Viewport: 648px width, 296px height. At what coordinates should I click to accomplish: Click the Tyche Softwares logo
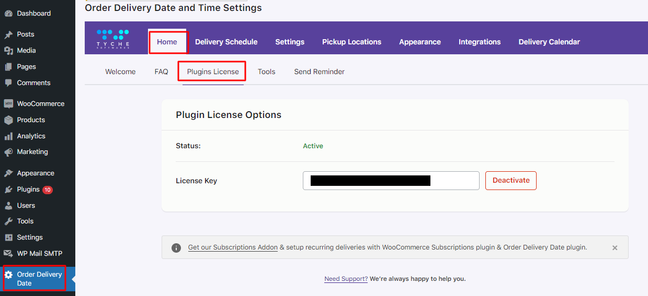(113, 39)
